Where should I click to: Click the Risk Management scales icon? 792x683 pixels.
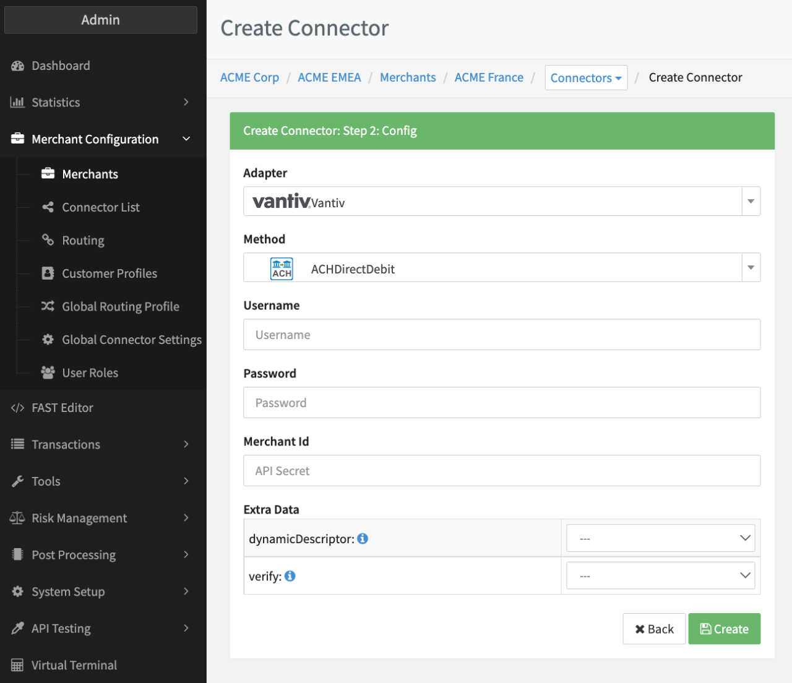[17, 518]
